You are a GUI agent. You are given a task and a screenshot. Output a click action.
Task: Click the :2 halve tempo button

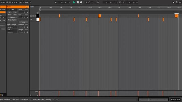(x=10, y=12)
